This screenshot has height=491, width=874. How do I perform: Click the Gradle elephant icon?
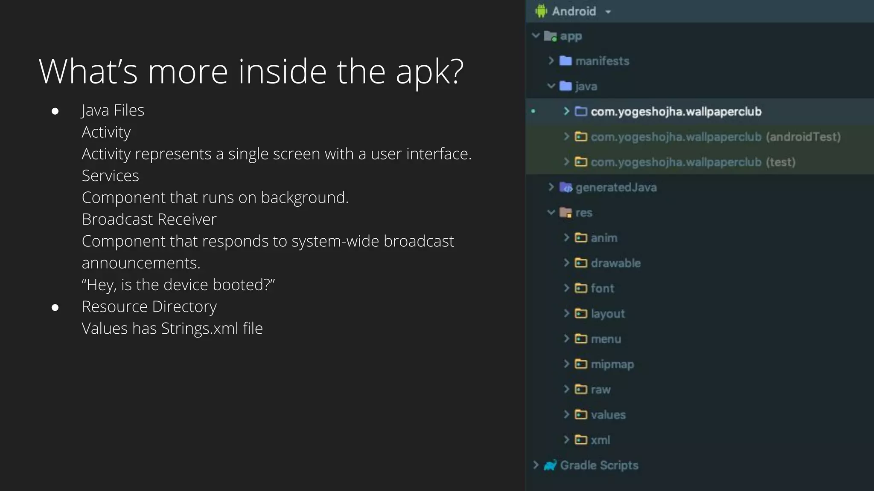pos(551,465)
